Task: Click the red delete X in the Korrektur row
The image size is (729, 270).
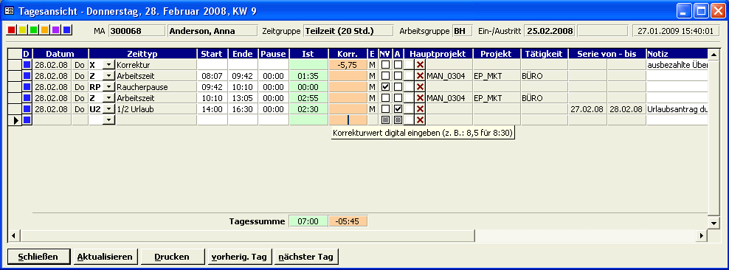Action: click(420, 65)
